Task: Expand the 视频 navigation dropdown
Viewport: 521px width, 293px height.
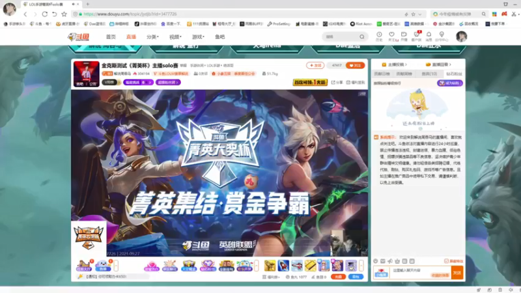Action: [175, 37]
